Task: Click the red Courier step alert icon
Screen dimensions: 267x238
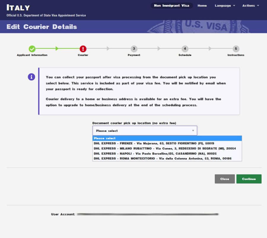Action: 83,49
